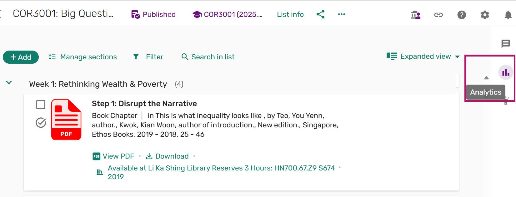
Task: Open the Analytics panel icon
Action: coord(505,72)
